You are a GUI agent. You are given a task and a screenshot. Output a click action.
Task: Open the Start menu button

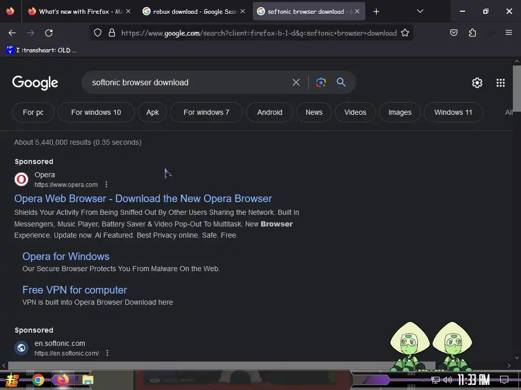(x=12, y=380)
